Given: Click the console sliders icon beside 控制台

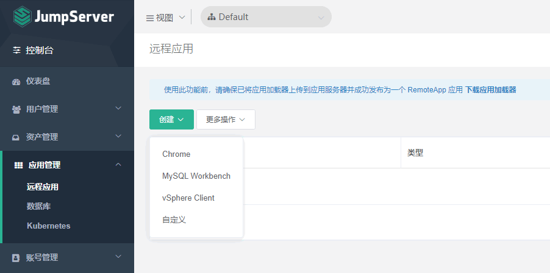Looking at the screenshot, I should pyautogui.click(x=17, y=50).
